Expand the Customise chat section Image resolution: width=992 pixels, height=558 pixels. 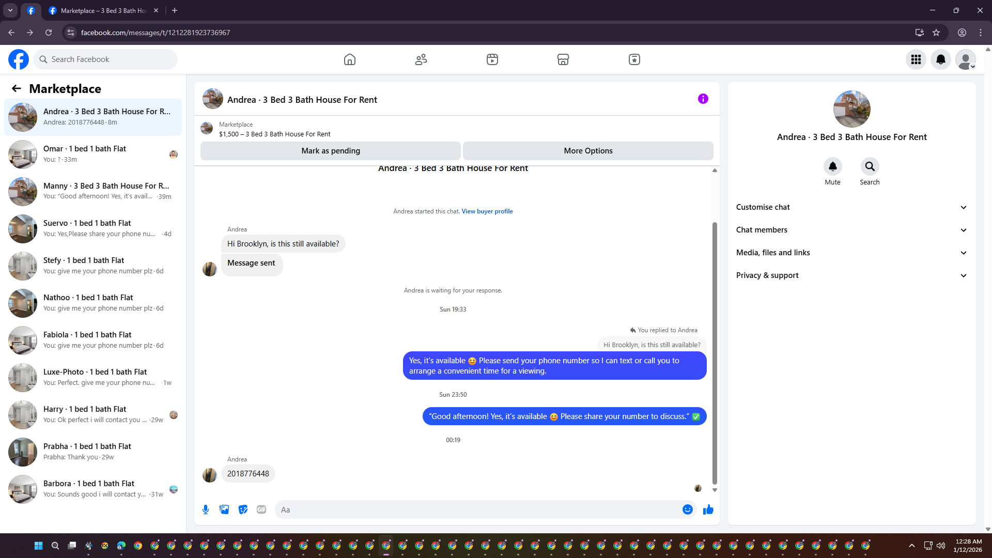click(852, 207)
